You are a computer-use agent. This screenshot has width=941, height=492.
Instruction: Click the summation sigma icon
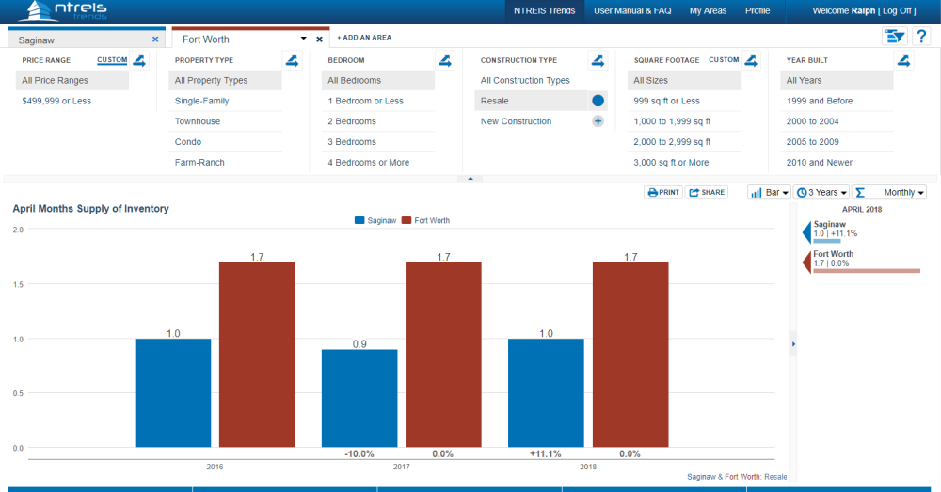(x=860, y=193)
